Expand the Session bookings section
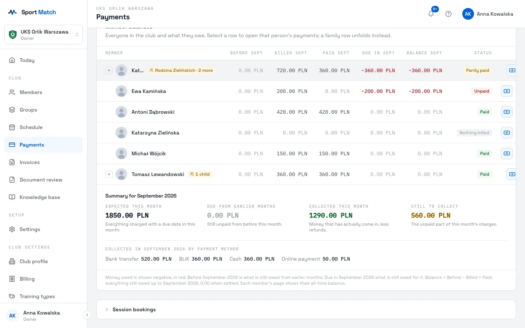Image resolution: width=525 pixels, height=328 pixels. point(306,309)
